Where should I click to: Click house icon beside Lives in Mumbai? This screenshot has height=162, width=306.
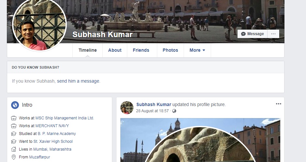click(14, 149)
